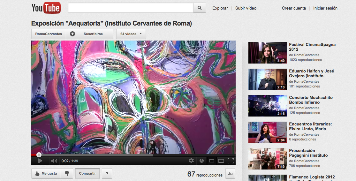Open Encuentros literarios: Elvira Lindo thumbnail

coord(268,132)
